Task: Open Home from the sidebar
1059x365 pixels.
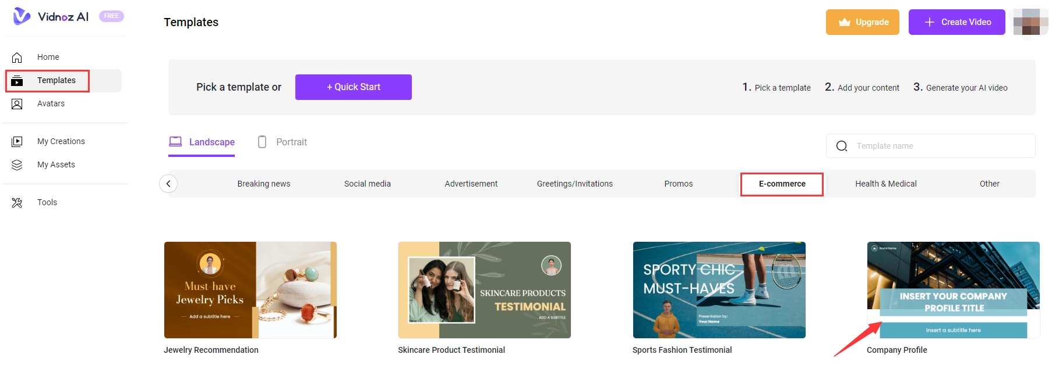Action: pyautogui.click(x=48, y=57)
